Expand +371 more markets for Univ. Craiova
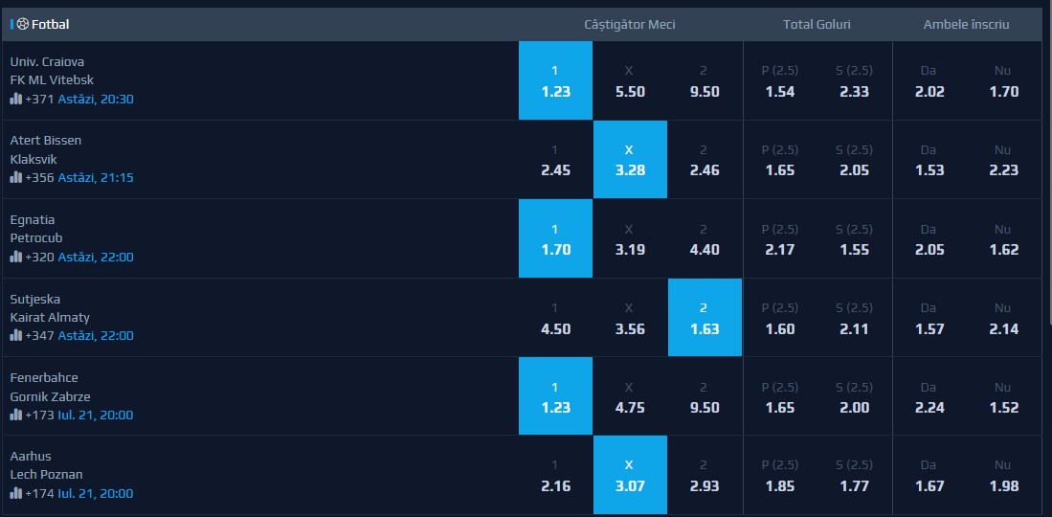This screenshot has height=517, width=1052. coord(39,99)
